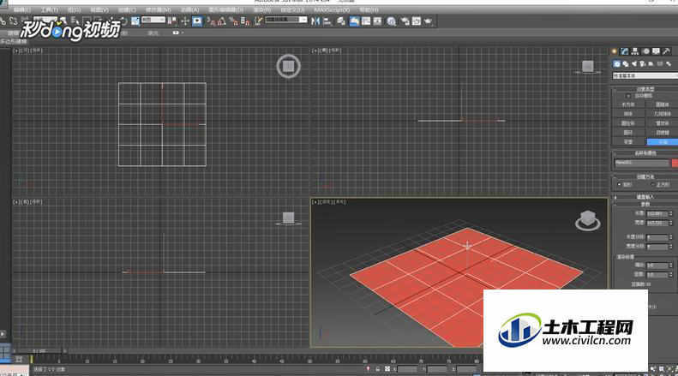Switch to the Utilities hammer tab
The image size is (678, 376).
point(666,51)
